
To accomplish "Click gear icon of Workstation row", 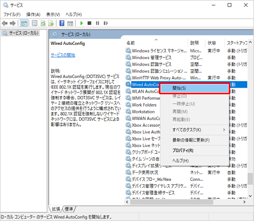I will coord(128,112).
